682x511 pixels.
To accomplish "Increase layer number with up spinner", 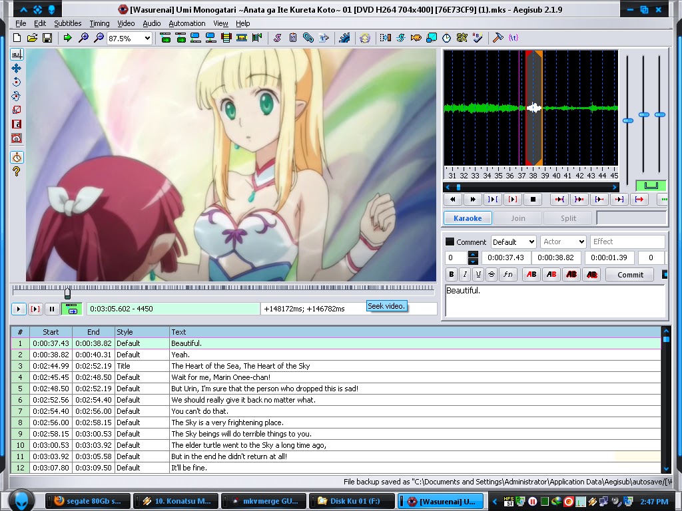I will (x=473, y=255).
